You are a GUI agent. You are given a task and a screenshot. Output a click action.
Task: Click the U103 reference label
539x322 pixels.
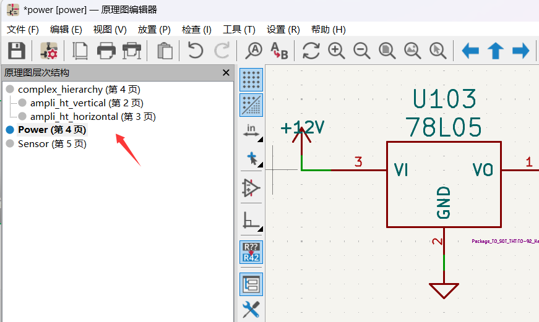point(444,99)
